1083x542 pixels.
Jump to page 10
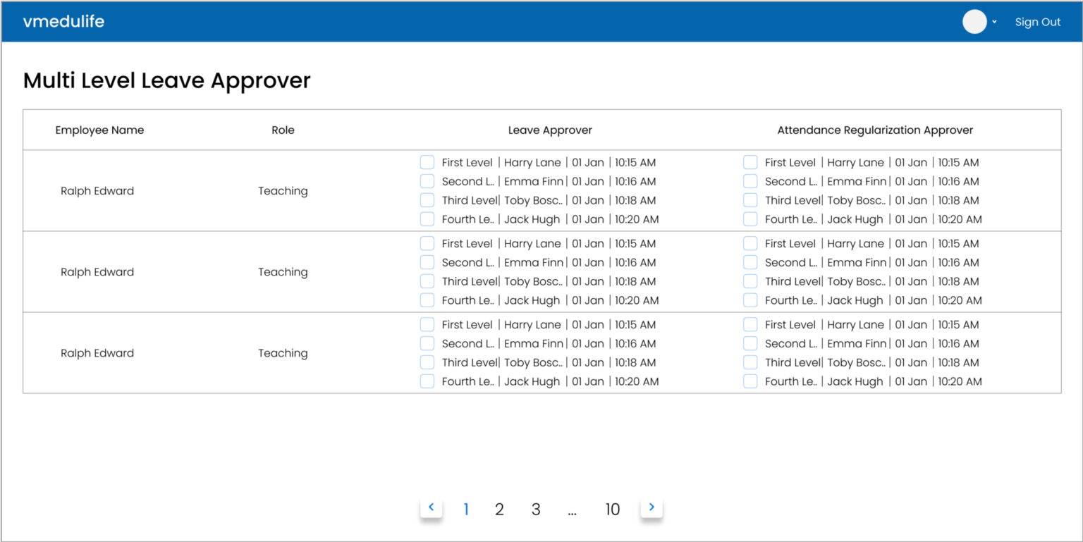point(612,508)
